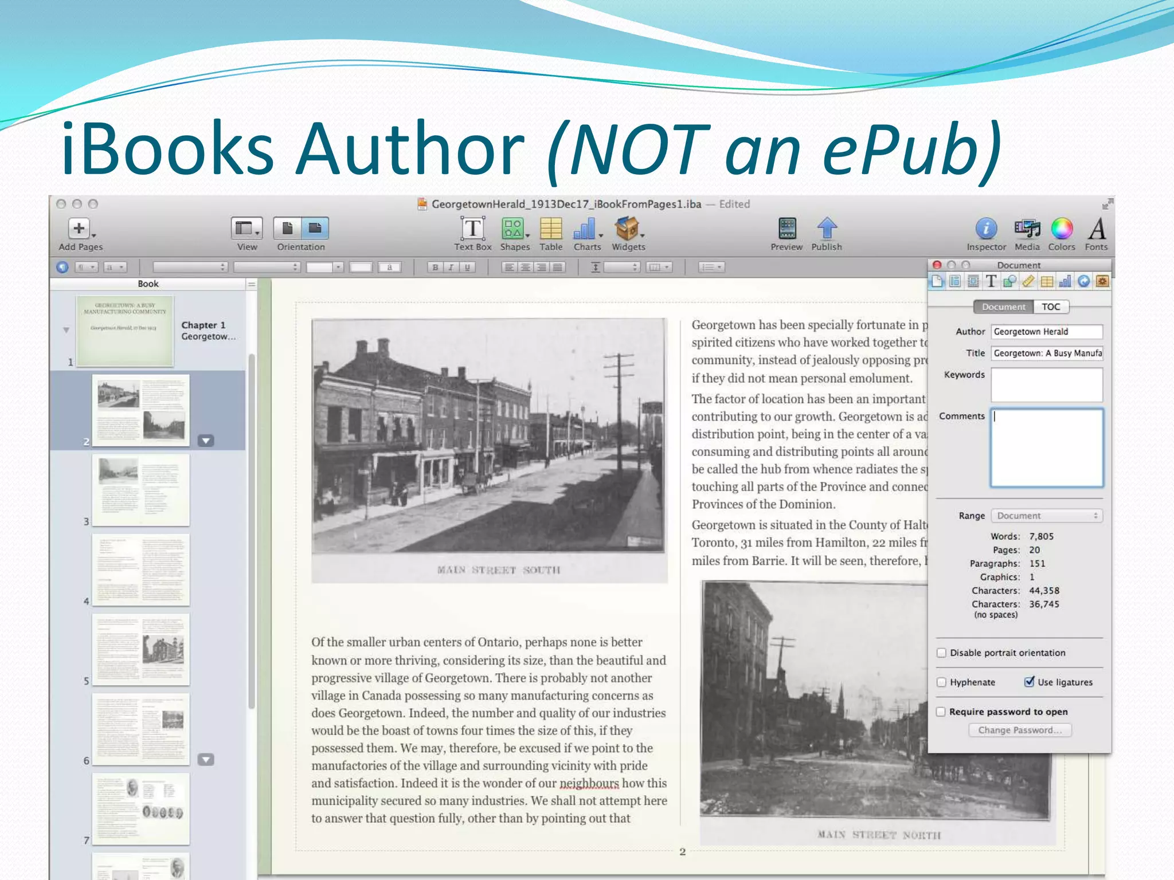This screenshot has width=1174, height=880.
Task: Open the View toolbar menu
Action: (247, 228)
